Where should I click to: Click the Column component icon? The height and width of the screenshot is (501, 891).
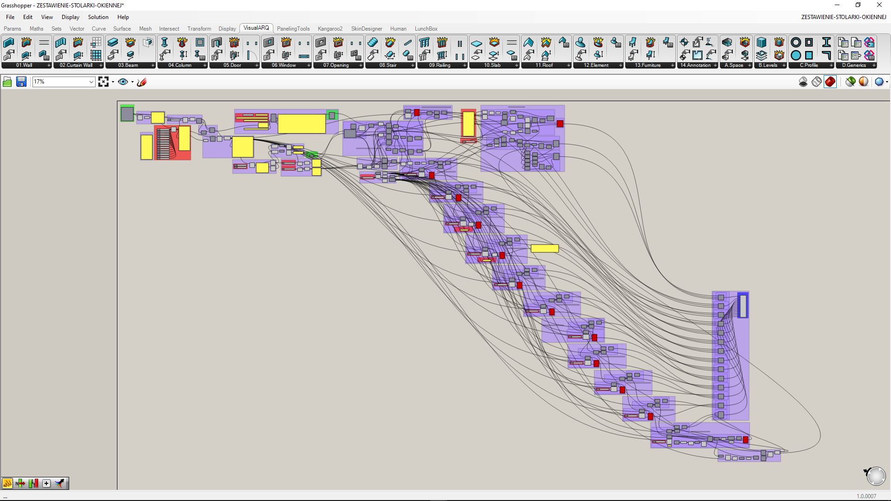(165, 43)
